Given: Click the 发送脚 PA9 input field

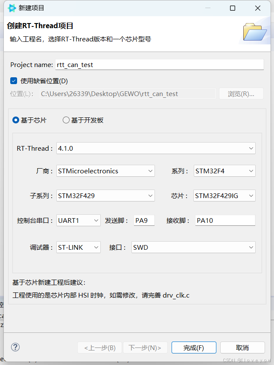Looking at the screenshot, I should click(x=144, y=220).
